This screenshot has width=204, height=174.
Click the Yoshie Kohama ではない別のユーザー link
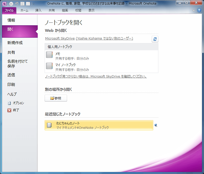[x=104, y=38]
